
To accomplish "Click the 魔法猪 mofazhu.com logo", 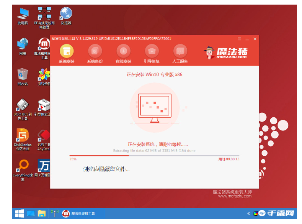I will click(x=226, y=53).
